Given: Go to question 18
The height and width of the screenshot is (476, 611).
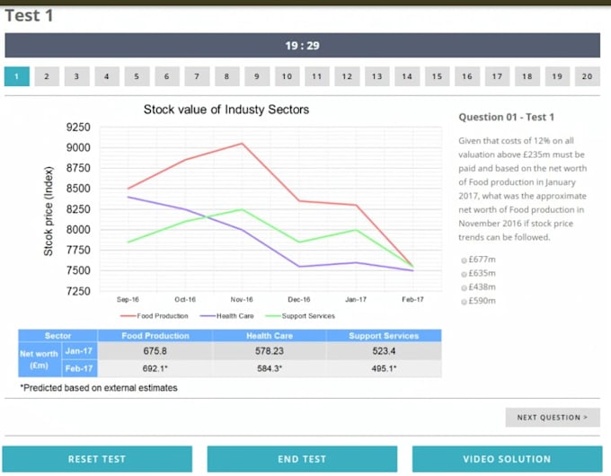Looking at the screenshot, I should [x=527, y=76].
